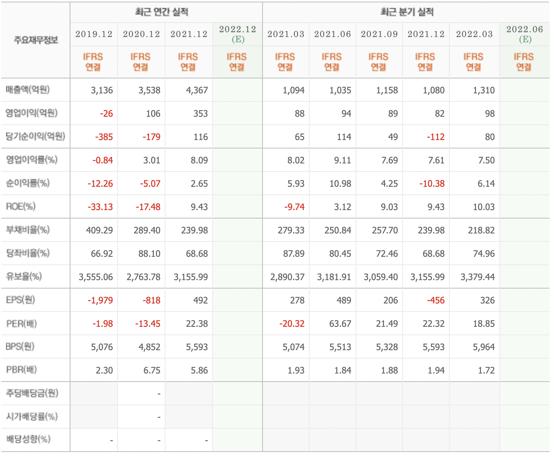Select the 2021.09 quarterly column header
This screenshot has height=454, width=550.
click(x=379, y=34)
